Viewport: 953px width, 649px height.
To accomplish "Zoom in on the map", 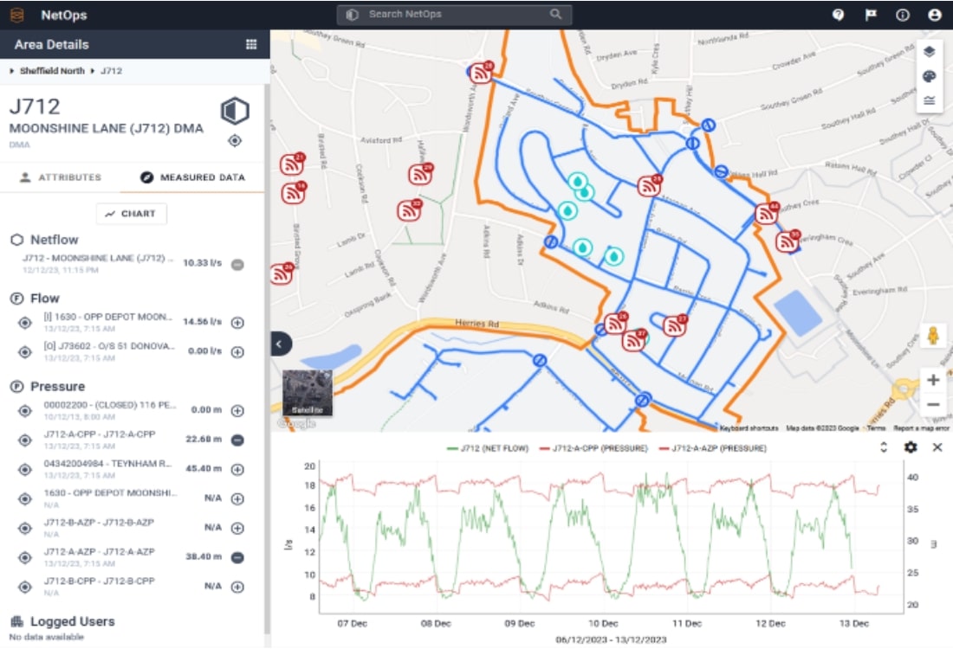I will click(933, 380).
